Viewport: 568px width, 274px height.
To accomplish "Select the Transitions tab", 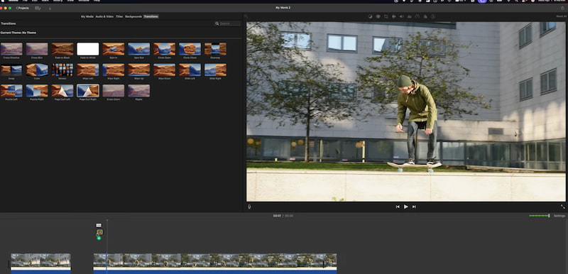I will [x=151, y=16].
